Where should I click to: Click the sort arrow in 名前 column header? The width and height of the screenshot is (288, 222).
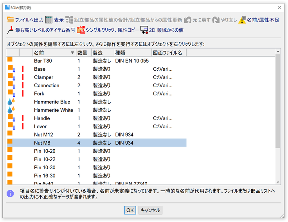[x=72, y=52]
